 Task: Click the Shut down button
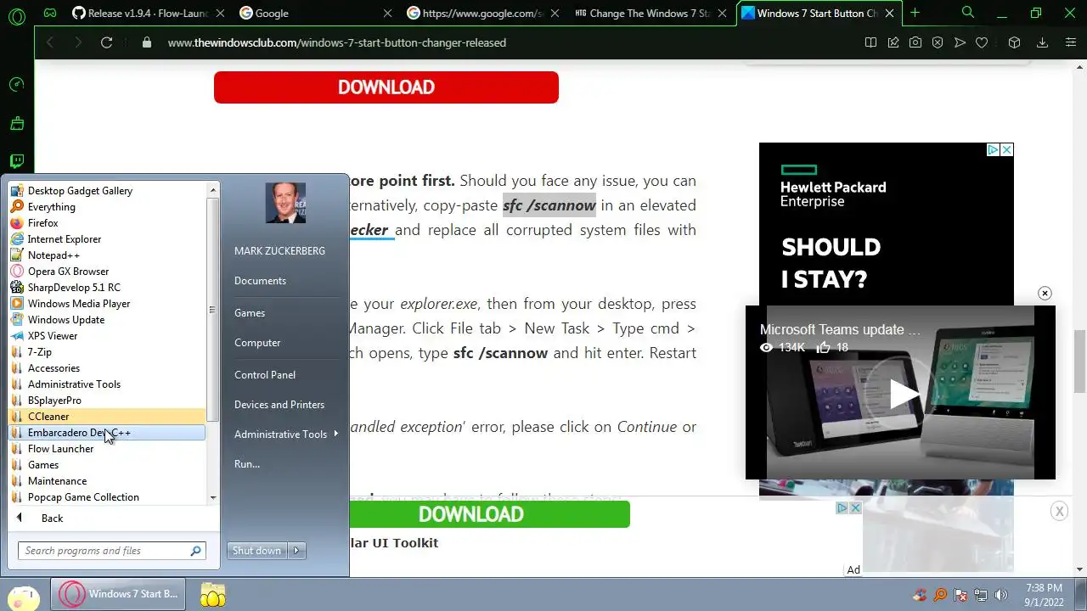coord(256,551)
